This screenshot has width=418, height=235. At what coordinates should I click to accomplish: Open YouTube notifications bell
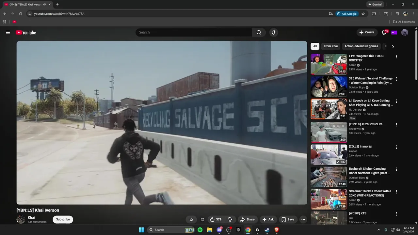click(x=384, y=32)
